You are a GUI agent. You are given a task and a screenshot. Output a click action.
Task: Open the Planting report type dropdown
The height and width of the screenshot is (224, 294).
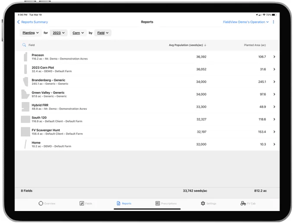pyautogui.click(x=31, y=33)
